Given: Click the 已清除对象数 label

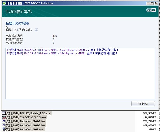Looking at the screenshot, I should coord(15,43).
